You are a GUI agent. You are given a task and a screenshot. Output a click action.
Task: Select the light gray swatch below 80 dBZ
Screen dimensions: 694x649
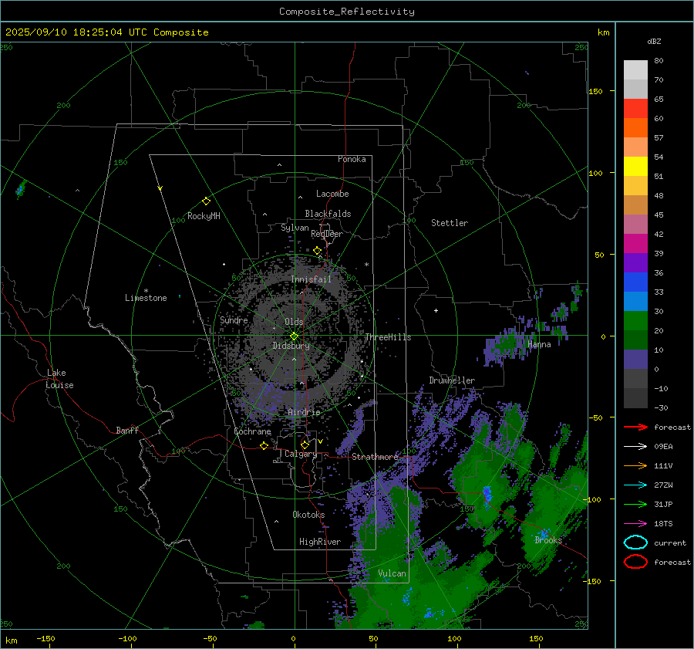pos(635,70)
